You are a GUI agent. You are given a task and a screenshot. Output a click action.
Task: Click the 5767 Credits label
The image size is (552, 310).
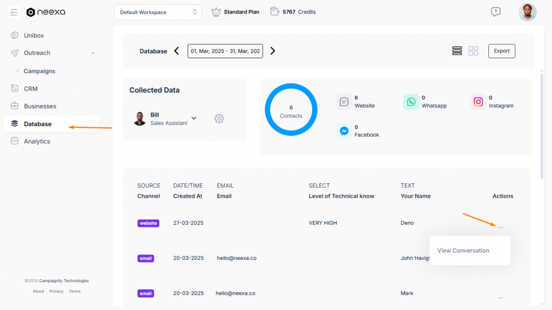299,12
